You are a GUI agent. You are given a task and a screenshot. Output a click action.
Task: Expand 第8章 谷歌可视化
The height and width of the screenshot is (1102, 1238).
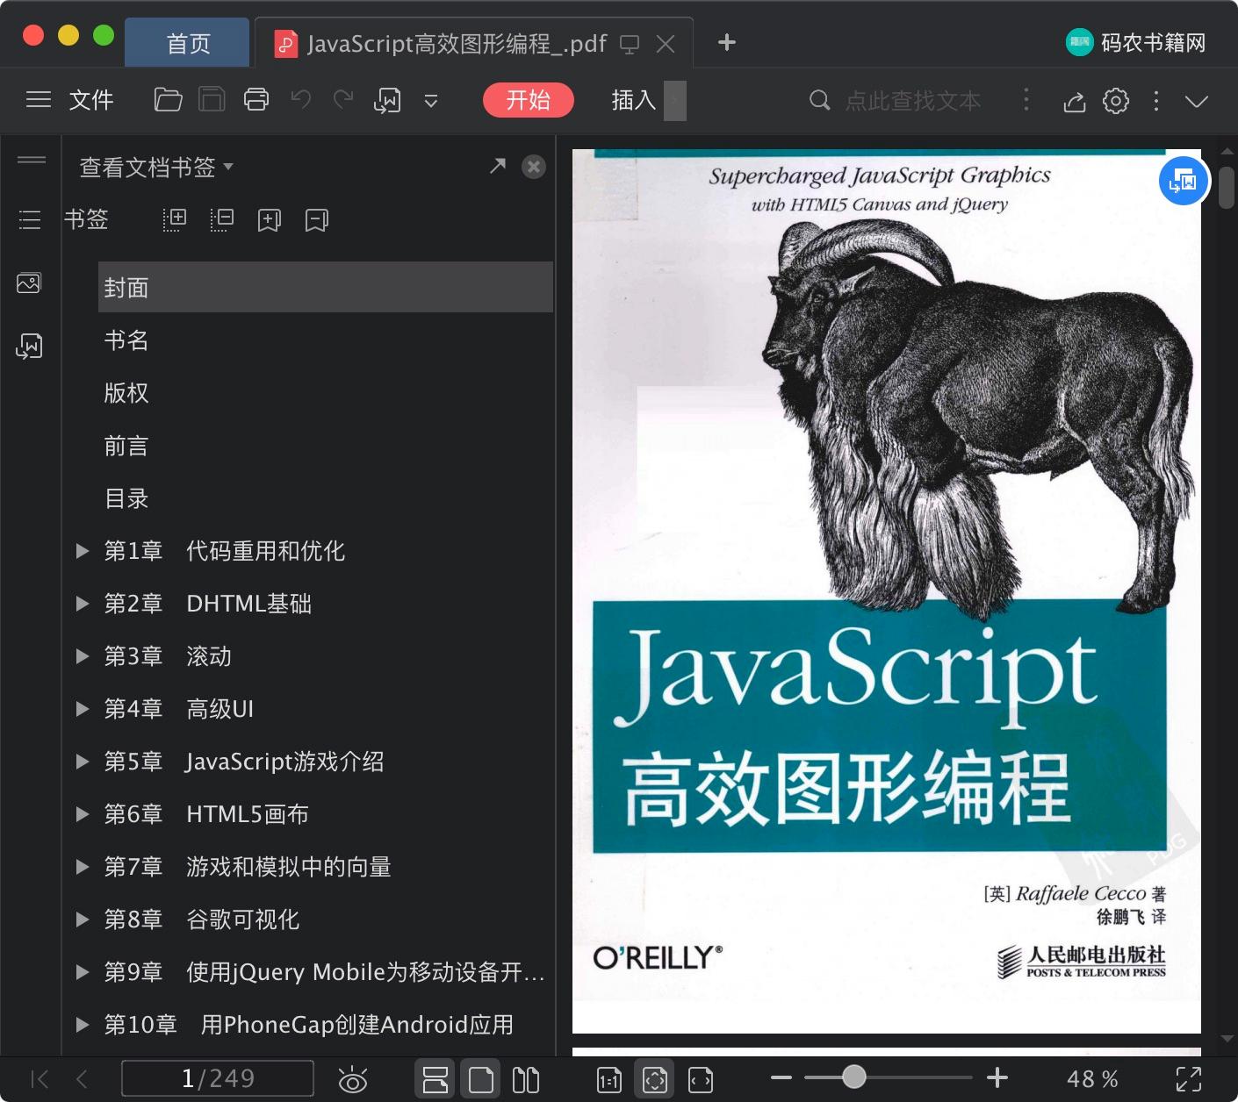[83, 920]
